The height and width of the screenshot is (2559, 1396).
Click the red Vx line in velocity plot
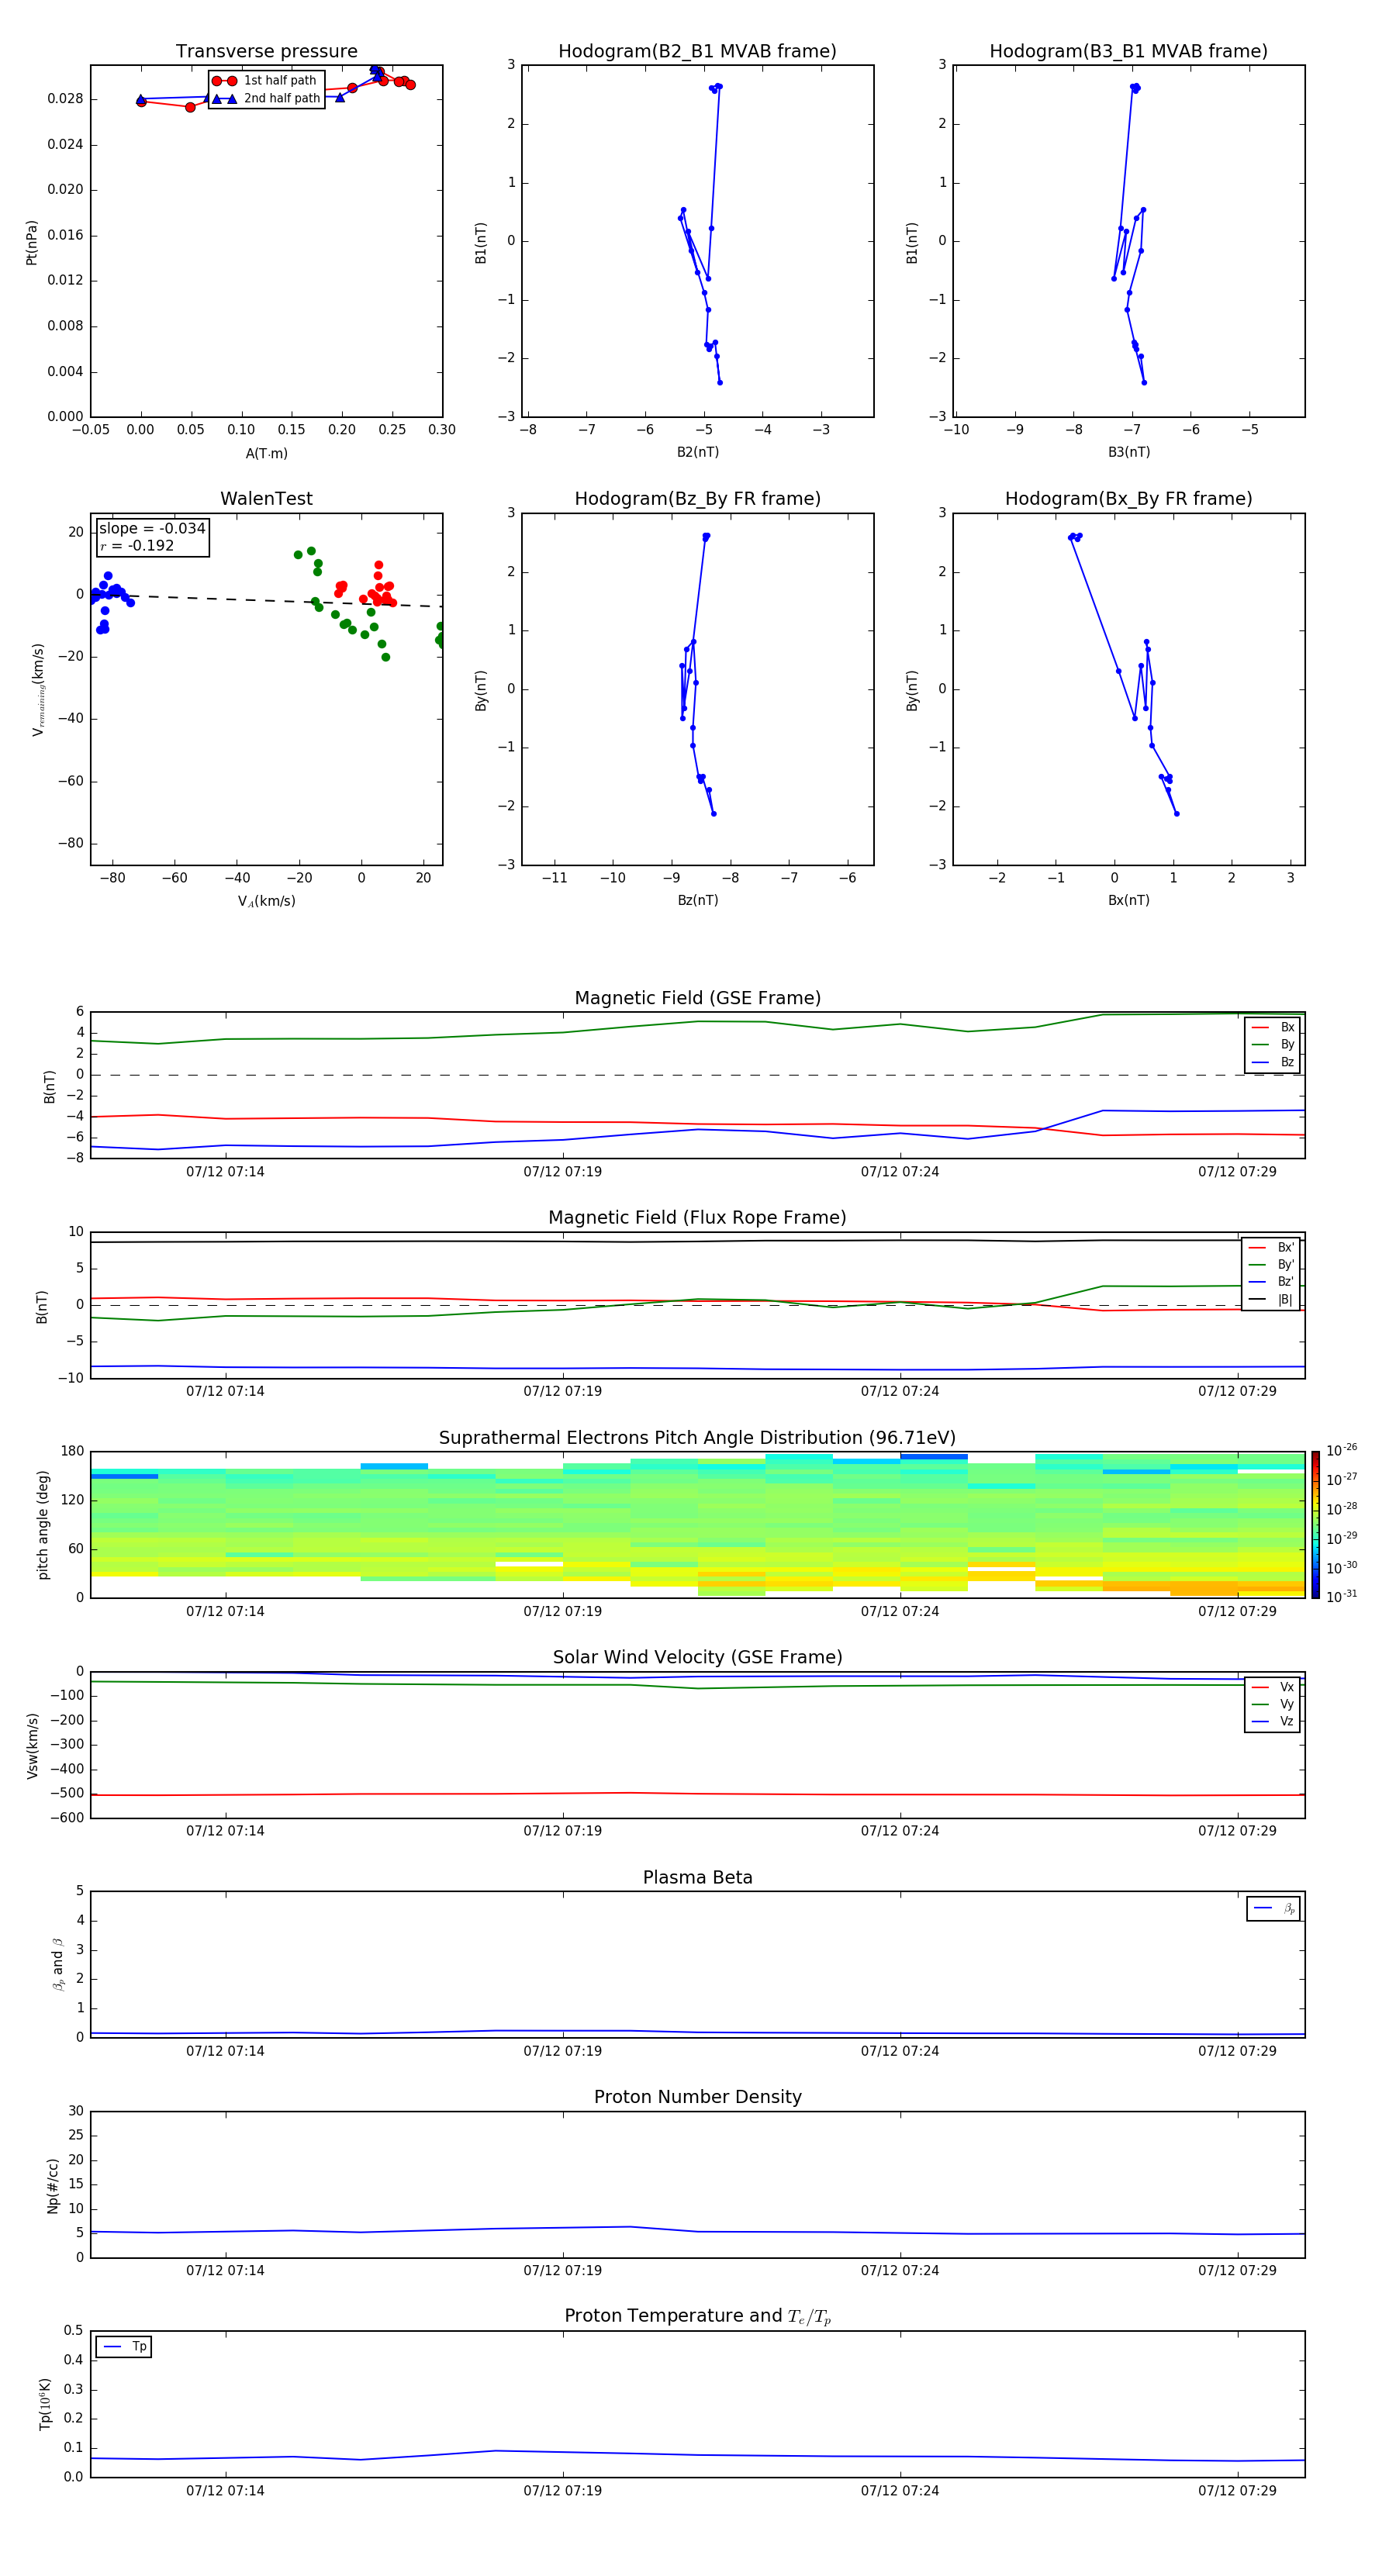pyautogui.click(x=697, y=1794)
